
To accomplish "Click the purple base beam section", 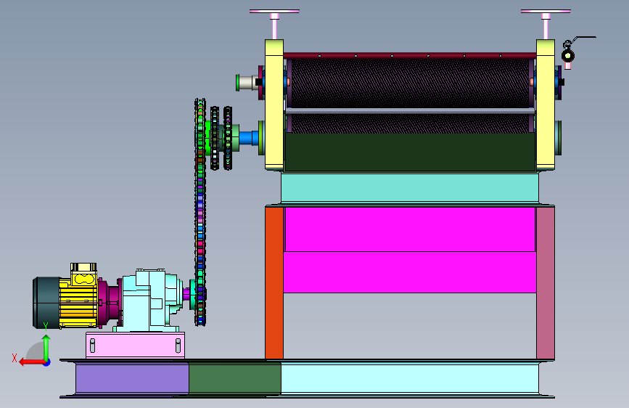I will 132,379.
